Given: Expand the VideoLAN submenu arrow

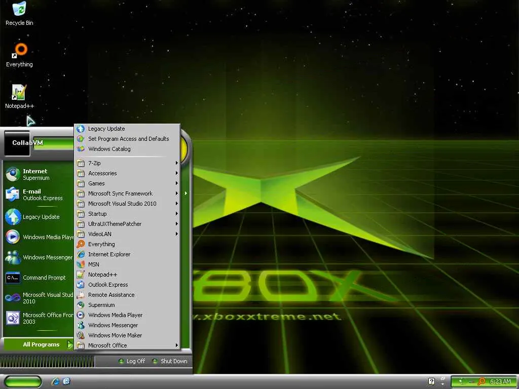Looking at the screenshot, I should tap(176, 234).
